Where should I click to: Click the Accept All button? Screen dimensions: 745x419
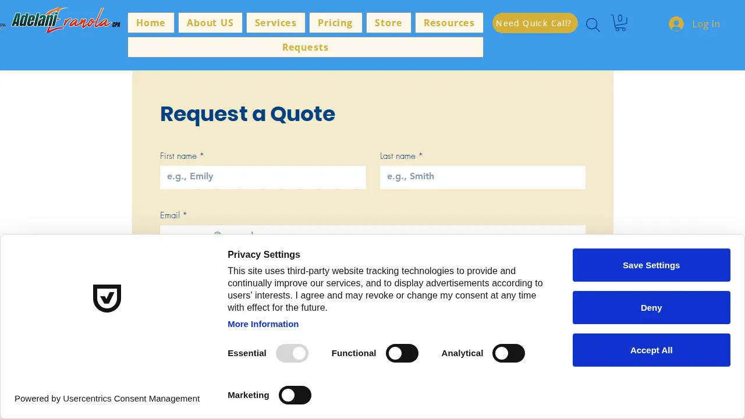(x=651, y=350)
